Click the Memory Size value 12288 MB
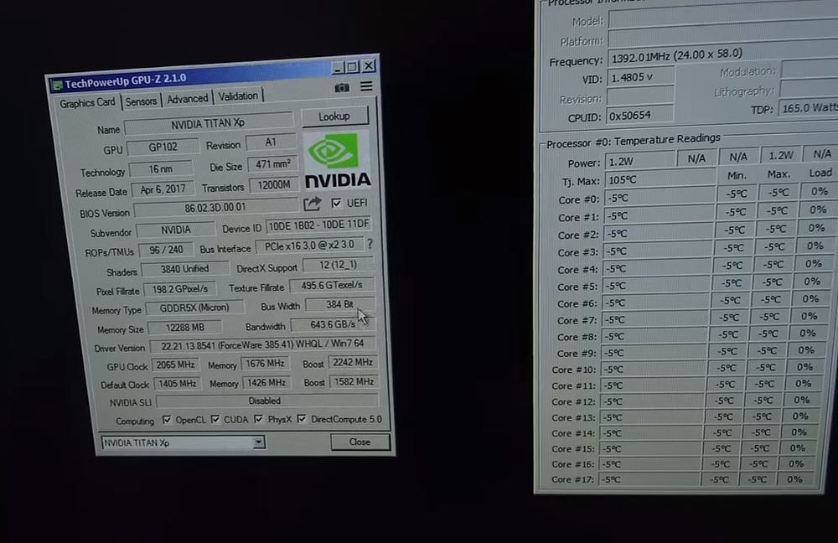This screenshot has width=838, height=543. tap(185, 327)
